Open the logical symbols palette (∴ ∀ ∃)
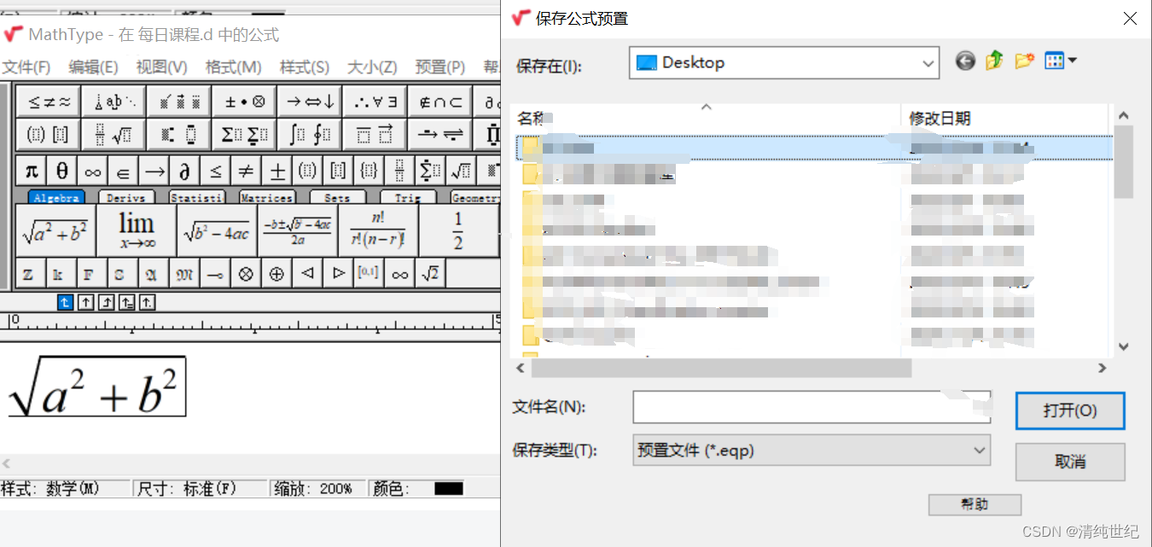 375,102
